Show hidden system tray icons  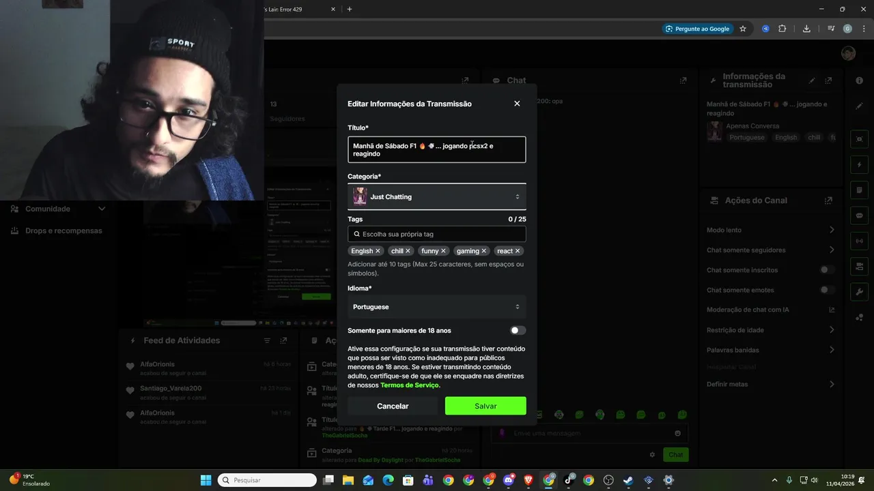(774, 480)
